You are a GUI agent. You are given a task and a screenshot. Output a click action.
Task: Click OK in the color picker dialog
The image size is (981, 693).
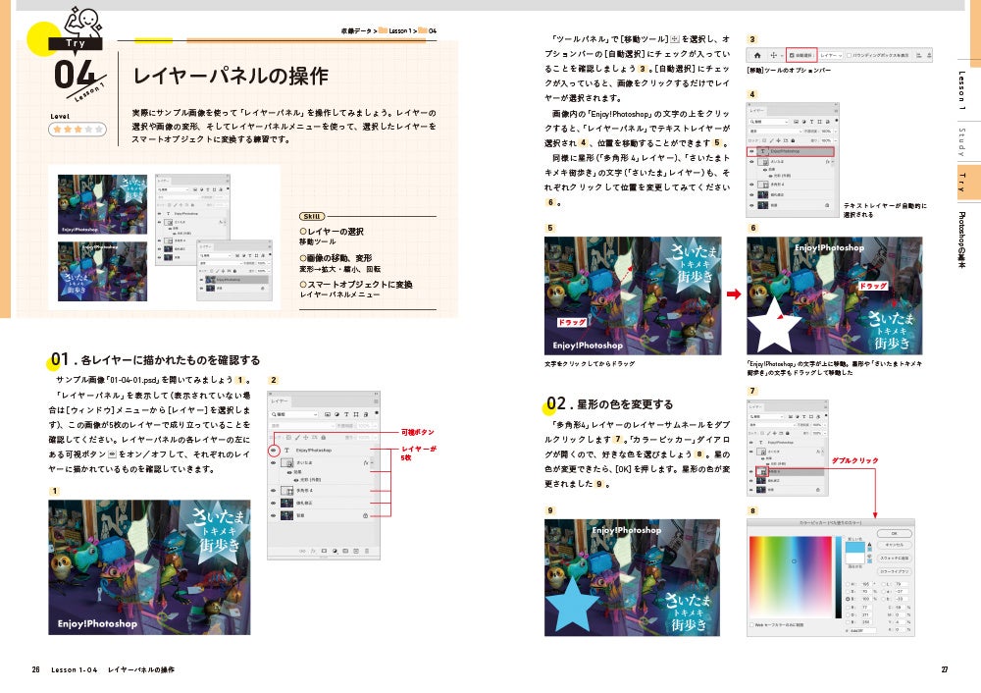(894, 533)
